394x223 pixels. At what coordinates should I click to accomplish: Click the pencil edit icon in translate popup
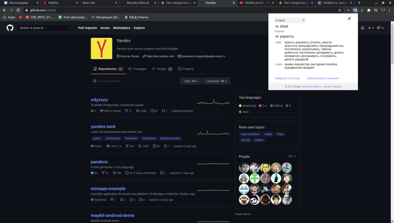[x=349, y=18]
